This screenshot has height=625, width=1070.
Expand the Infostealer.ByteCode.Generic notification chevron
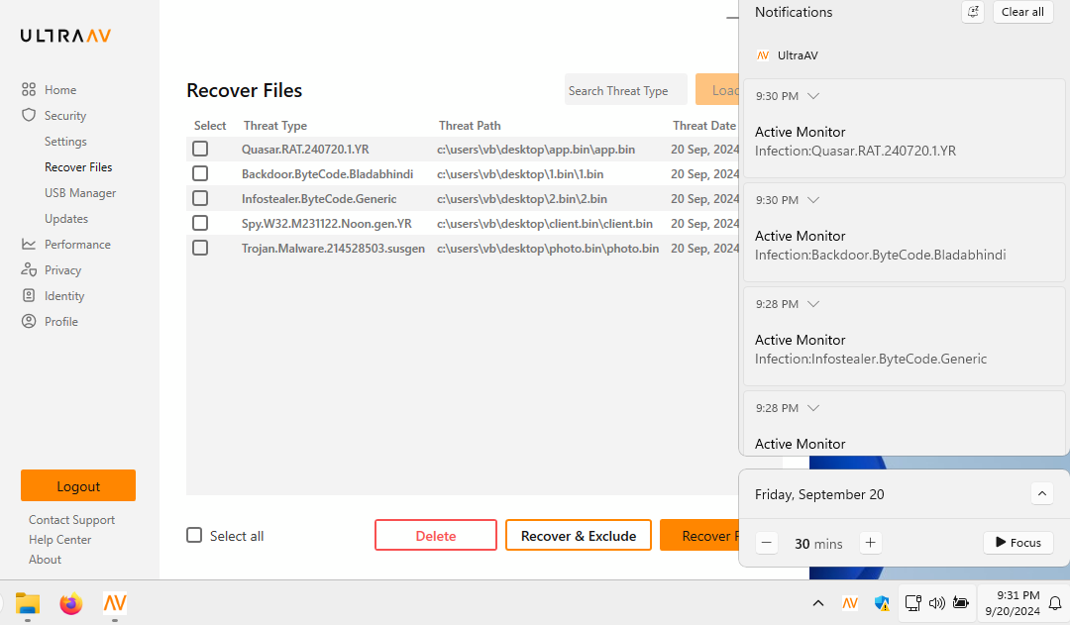click(813, 304)
